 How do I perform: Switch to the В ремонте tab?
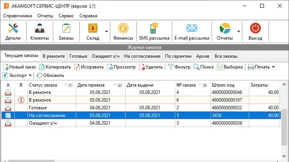tap(54, 56)
